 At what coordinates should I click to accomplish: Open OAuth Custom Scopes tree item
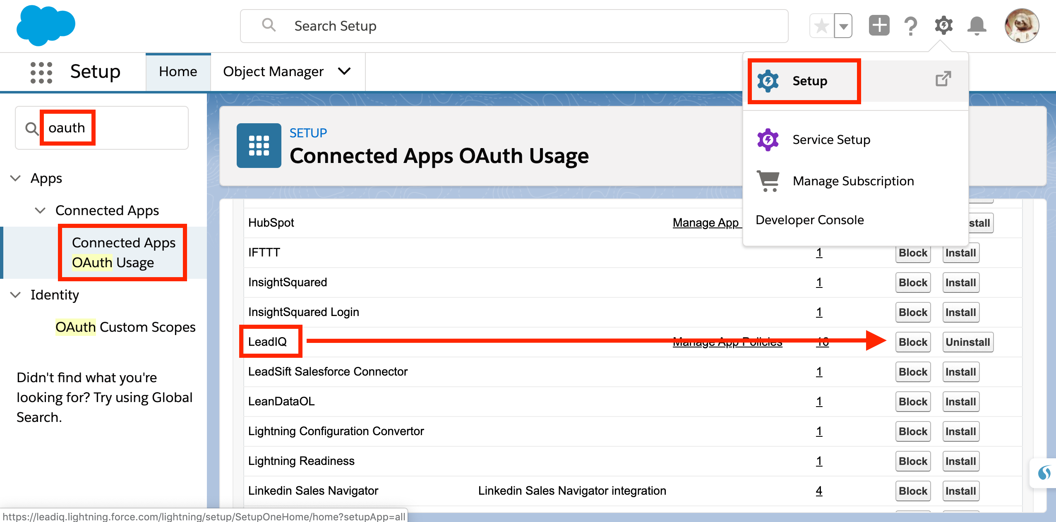125,327
